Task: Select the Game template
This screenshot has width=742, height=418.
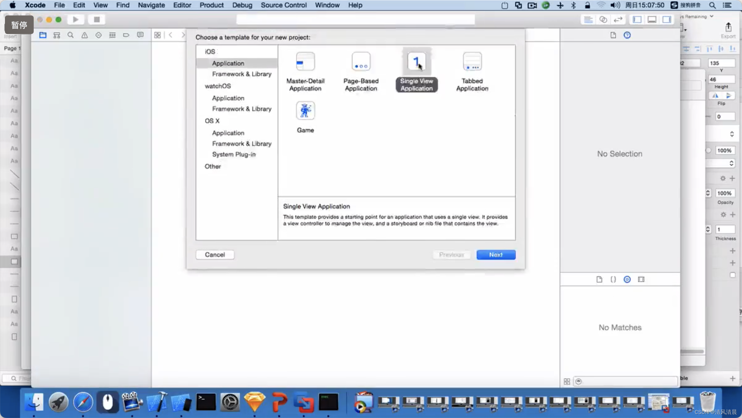Action: 305,117
